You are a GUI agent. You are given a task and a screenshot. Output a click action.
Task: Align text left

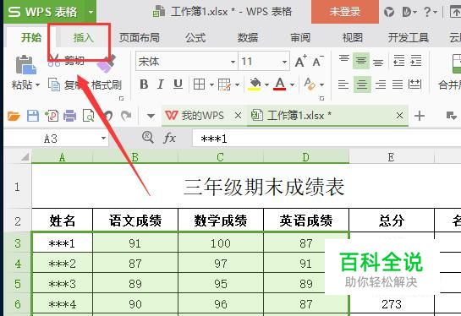coord(343,84)
